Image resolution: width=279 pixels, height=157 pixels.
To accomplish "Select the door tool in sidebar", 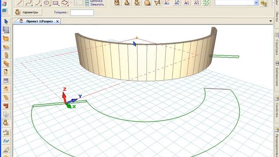I will pos(6,72).
